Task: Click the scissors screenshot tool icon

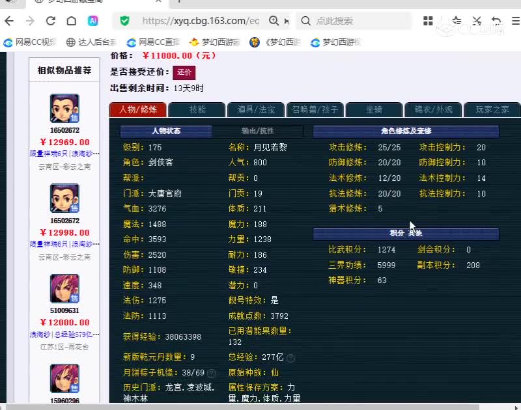Action: pos(477,21)
